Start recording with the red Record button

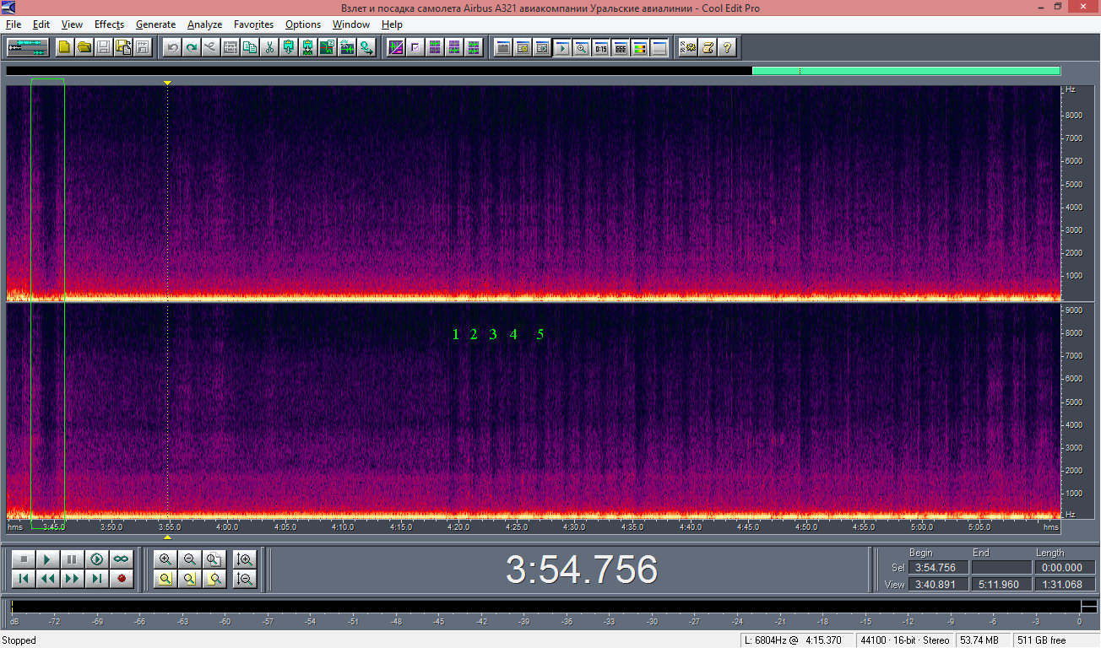[x=122, y=579]
